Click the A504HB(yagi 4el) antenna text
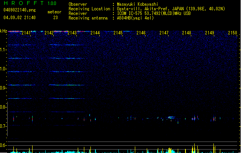The height and width of the screenshot is (153, 241). 135,18
